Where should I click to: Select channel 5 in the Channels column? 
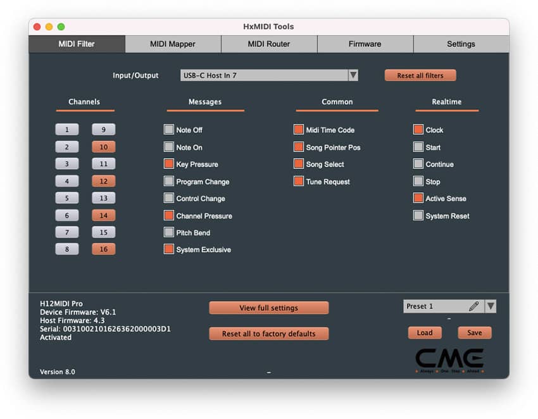[67, 198]
